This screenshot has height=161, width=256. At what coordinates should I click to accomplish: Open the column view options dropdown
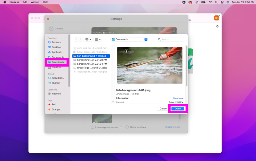point(88,39)
